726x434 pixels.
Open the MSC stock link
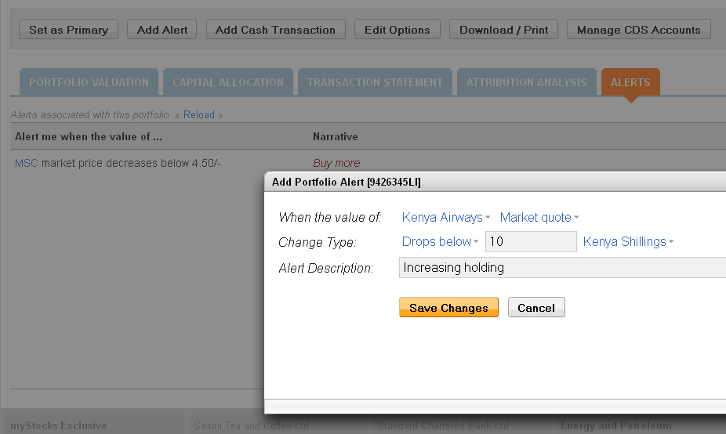26,163
